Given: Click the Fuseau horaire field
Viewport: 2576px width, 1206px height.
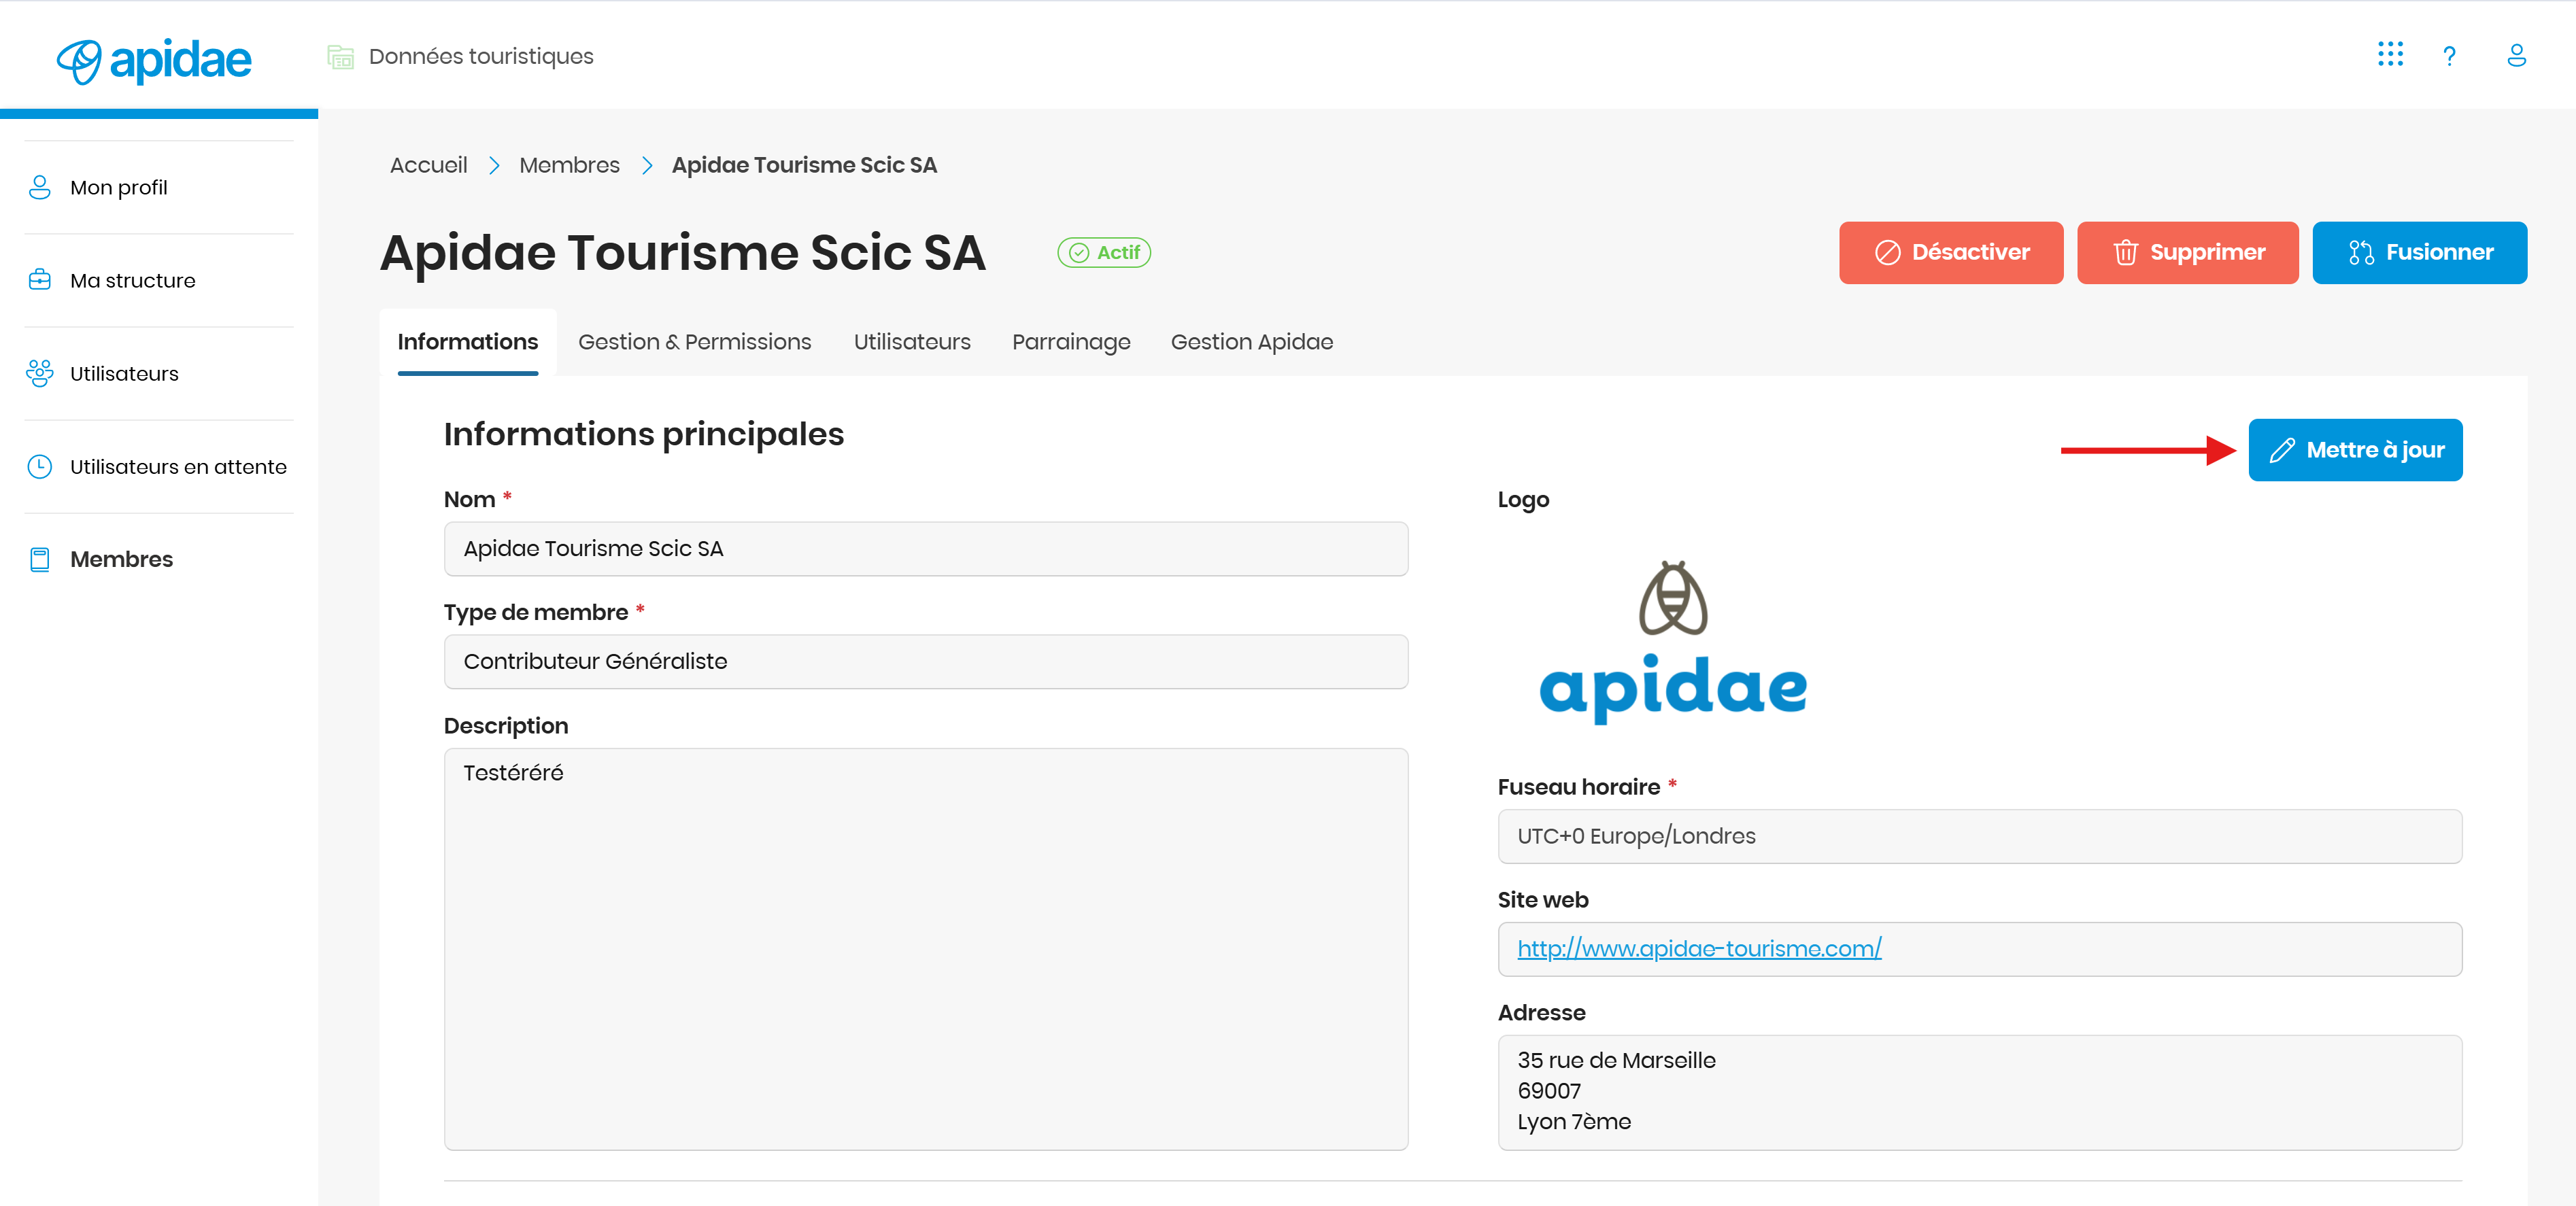Looking at the screenshot, I should [x=1980, y=836].
